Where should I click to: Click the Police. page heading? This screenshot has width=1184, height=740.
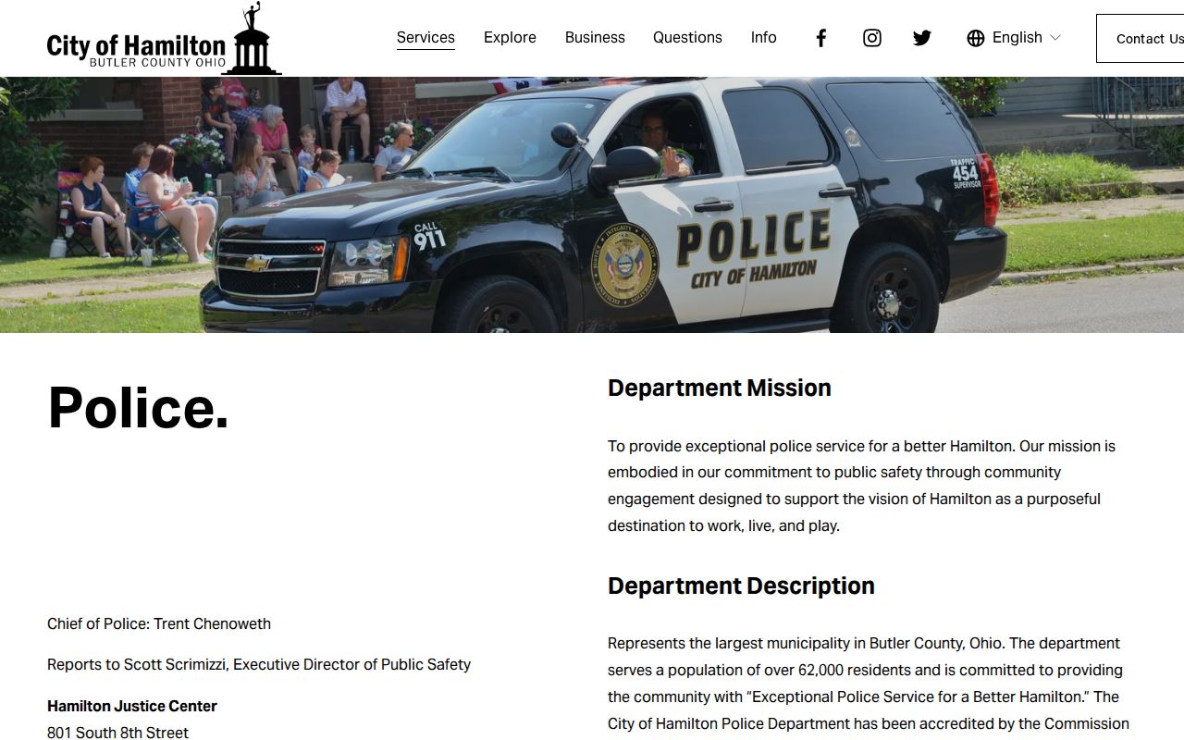(138, 407)
